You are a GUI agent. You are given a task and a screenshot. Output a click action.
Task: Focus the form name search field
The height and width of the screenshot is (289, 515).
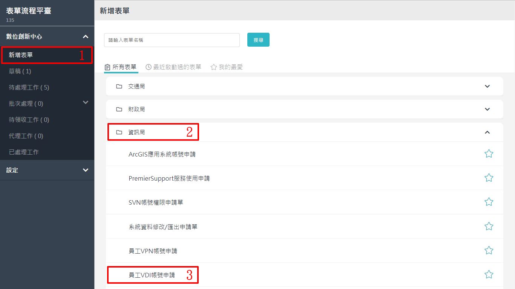pos(172,40)
